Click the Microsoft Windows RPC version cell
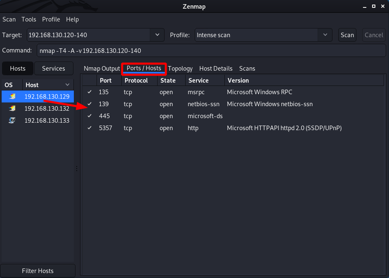Image resolution: width=389 pixels, height=278 pixels. [x=259, y=92]
